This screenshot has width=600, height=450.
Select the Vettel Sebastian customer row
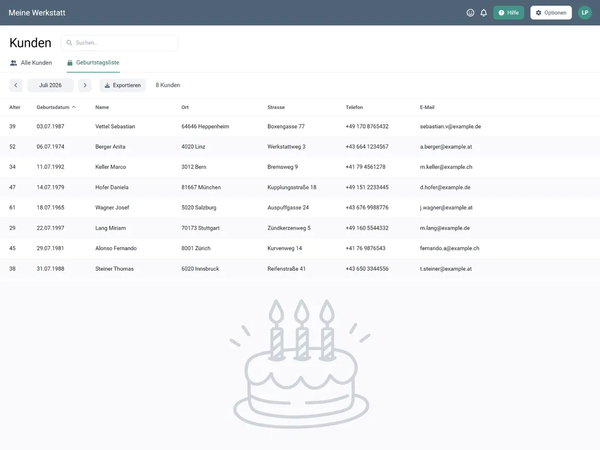point(300,127)
